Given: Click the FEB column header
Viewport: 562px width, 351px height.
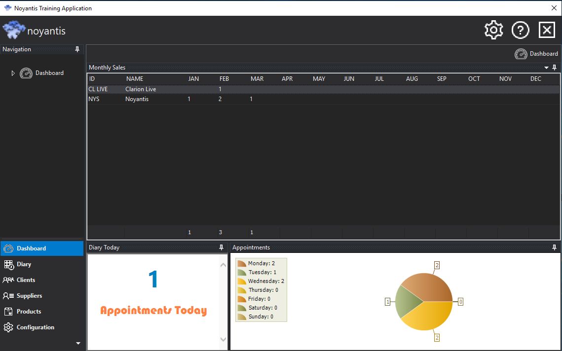Looking at the screenshot, I should click(225, 79).
